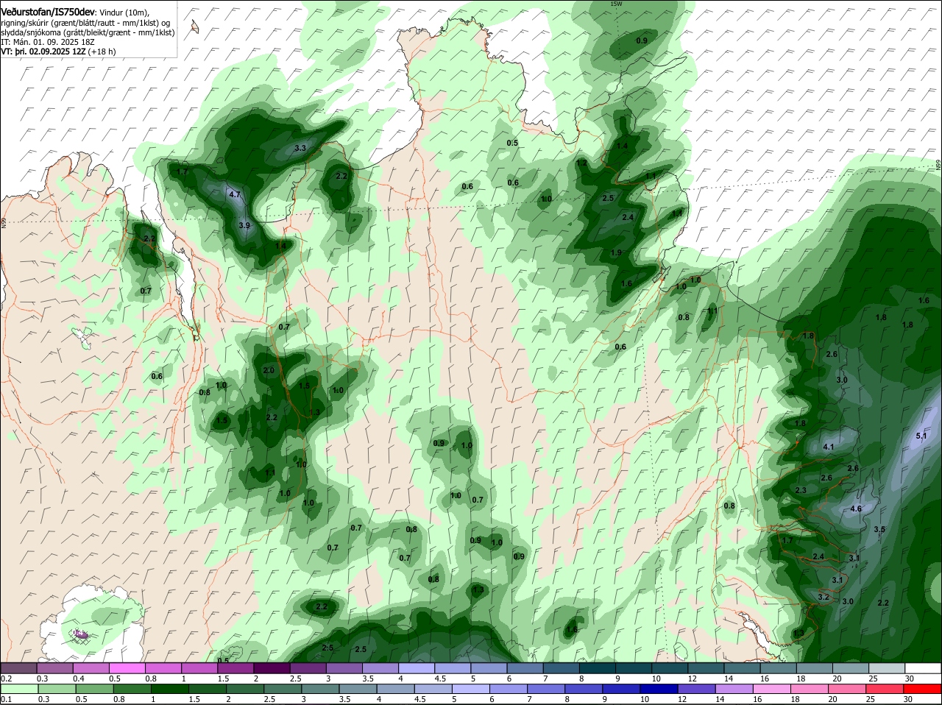Click the pink upper legend swatch between 0.5 and 0.8
This screenshot has height=705, width=942.
[128, 668]
